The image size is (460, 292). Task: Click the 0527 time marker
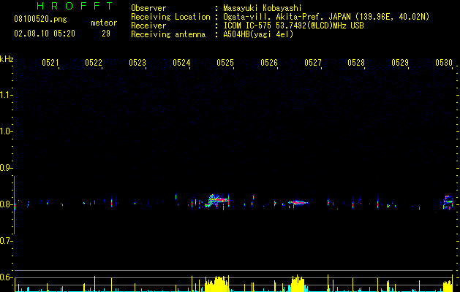point(313,63)
